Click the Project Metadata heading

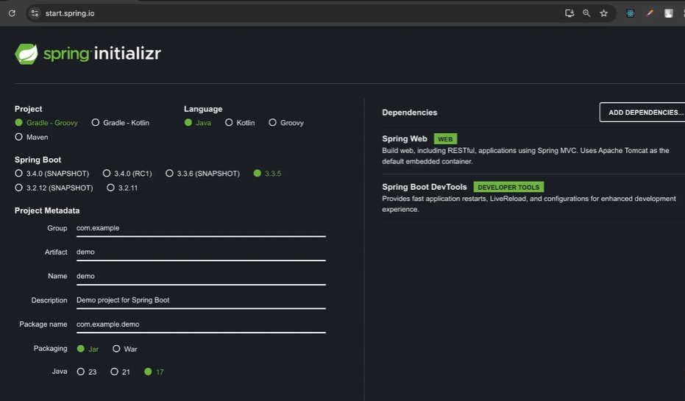coord(47,210)
